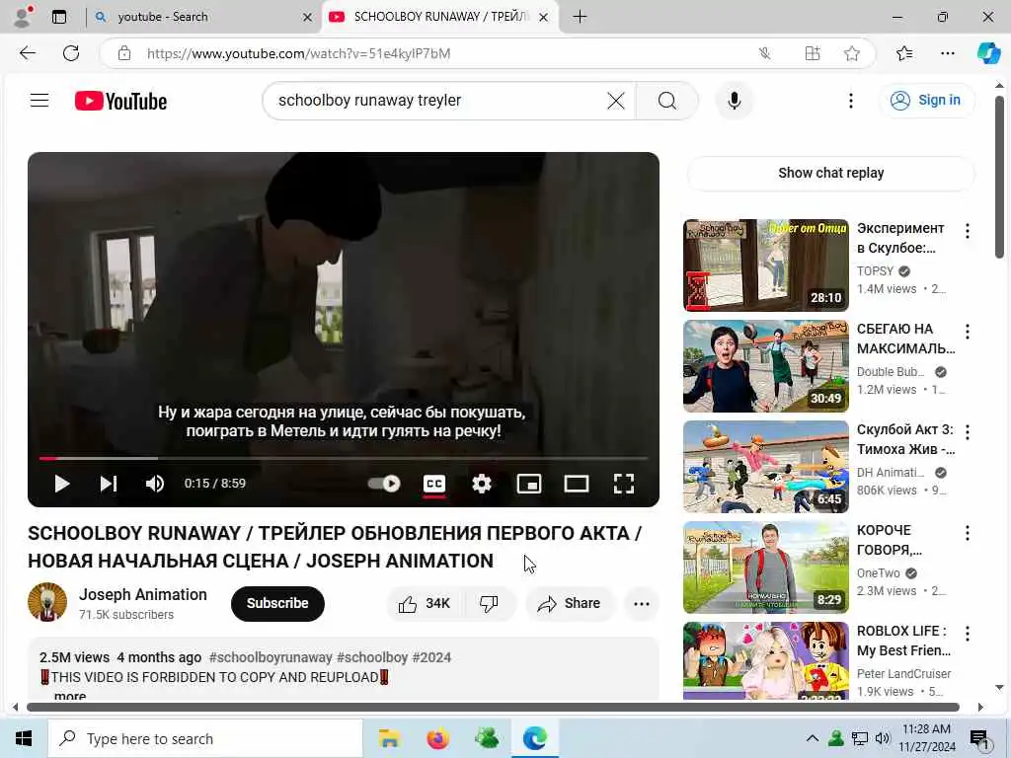Show hidden system tray icons
The width and height of the screenshot is (1011, 758).
pyautogui.click(x=813, y=738)
